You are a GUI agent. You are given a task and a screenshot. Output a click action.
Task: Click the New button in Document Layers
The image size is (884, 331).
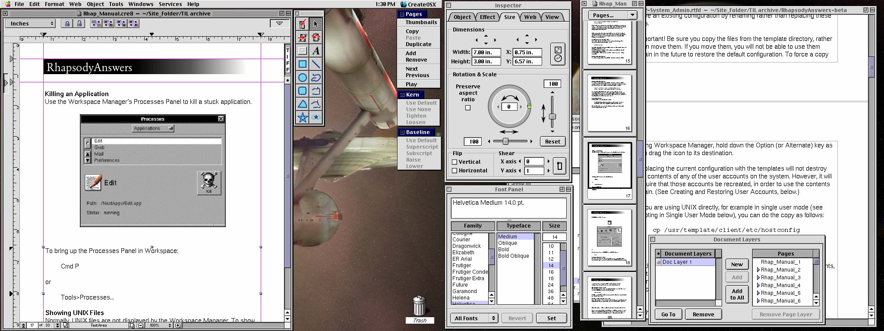[737, 264]
